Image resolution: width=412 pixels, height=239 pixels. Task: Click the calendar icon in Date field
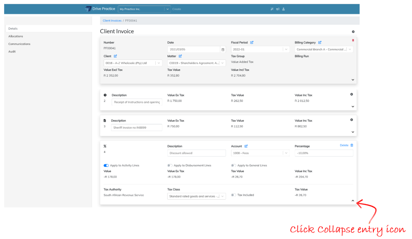pos(223,50)
